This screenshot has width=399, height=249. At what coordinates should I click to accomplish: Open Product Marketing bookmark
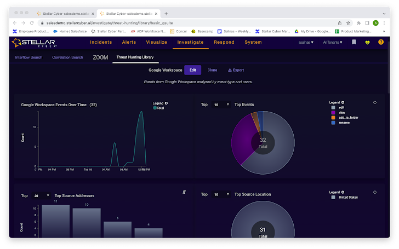pos(353,31)
